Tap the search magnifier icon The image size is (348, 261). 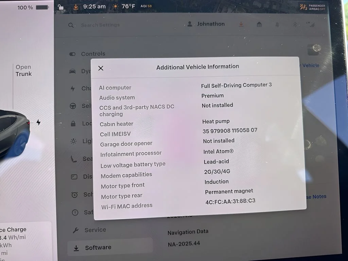tap(71, 25)
